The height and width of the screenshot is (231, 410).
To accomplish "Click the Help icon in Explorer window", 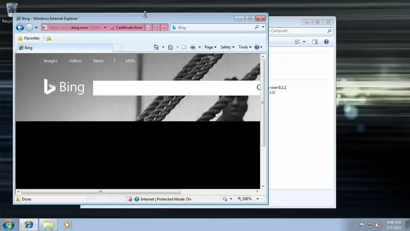I will click(326, 42).
